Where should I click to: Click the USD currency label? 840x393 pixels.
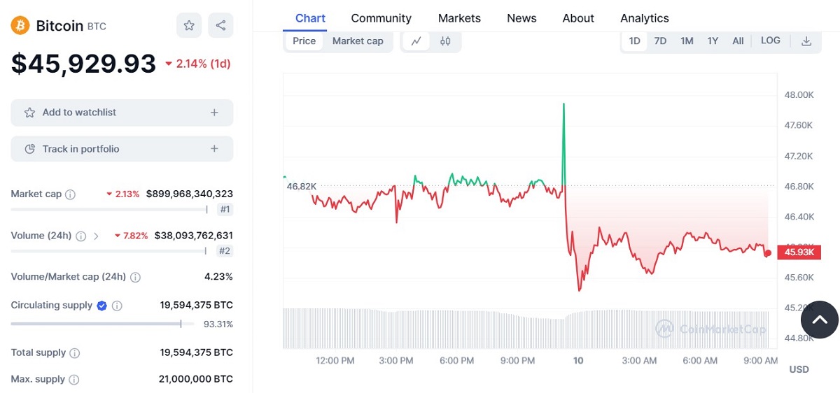click(x=799, y=369)
